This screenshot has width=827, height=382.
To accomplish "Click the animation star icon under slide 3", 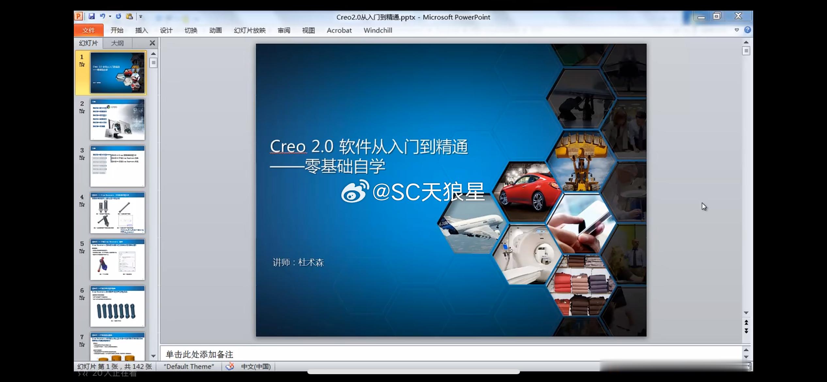I will click(82, 158).
